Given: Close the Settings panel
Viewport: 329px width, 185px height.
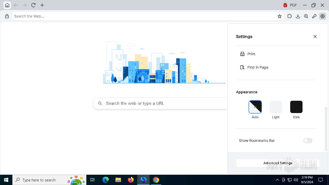Looking at the screenshot, I should tap(315, 36).
